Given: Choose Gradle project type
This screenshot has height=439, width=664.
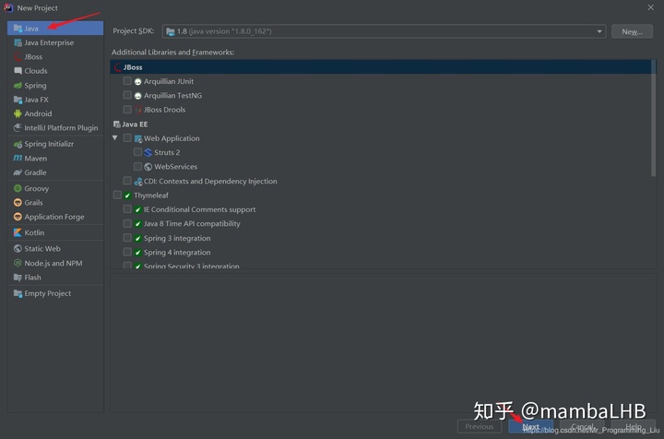Looking at the screenshot, I should point(55,172).
